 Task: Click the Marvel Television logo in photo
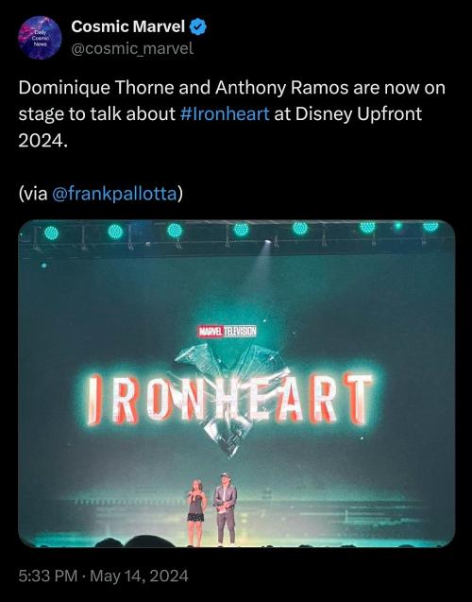[227, 332]
